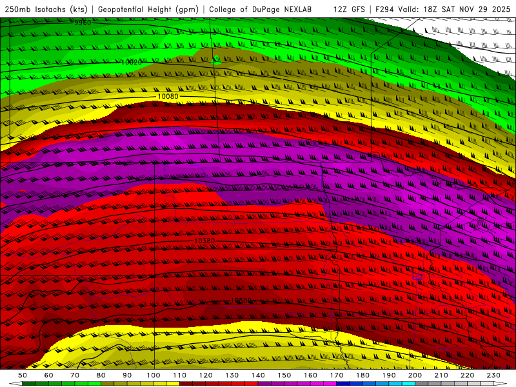Click the 120 value on the legend scale
The image size is (516, 387).
point(206,375)
